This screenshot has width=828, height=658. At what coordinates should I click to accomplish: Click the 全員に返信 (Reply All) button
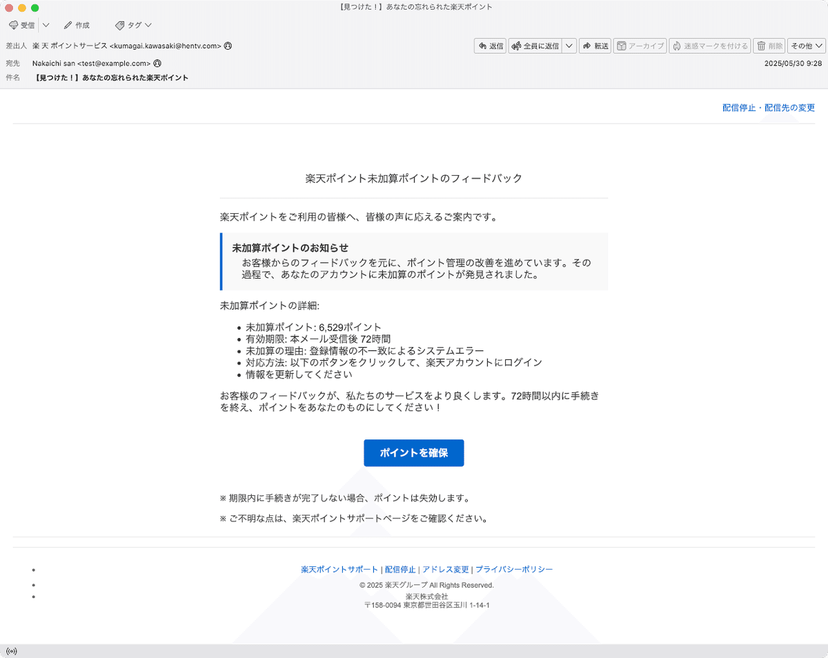tap(535, 46)
